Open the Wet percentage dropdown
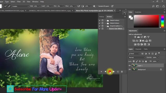 pyautogui.click(x=40, y=6)
